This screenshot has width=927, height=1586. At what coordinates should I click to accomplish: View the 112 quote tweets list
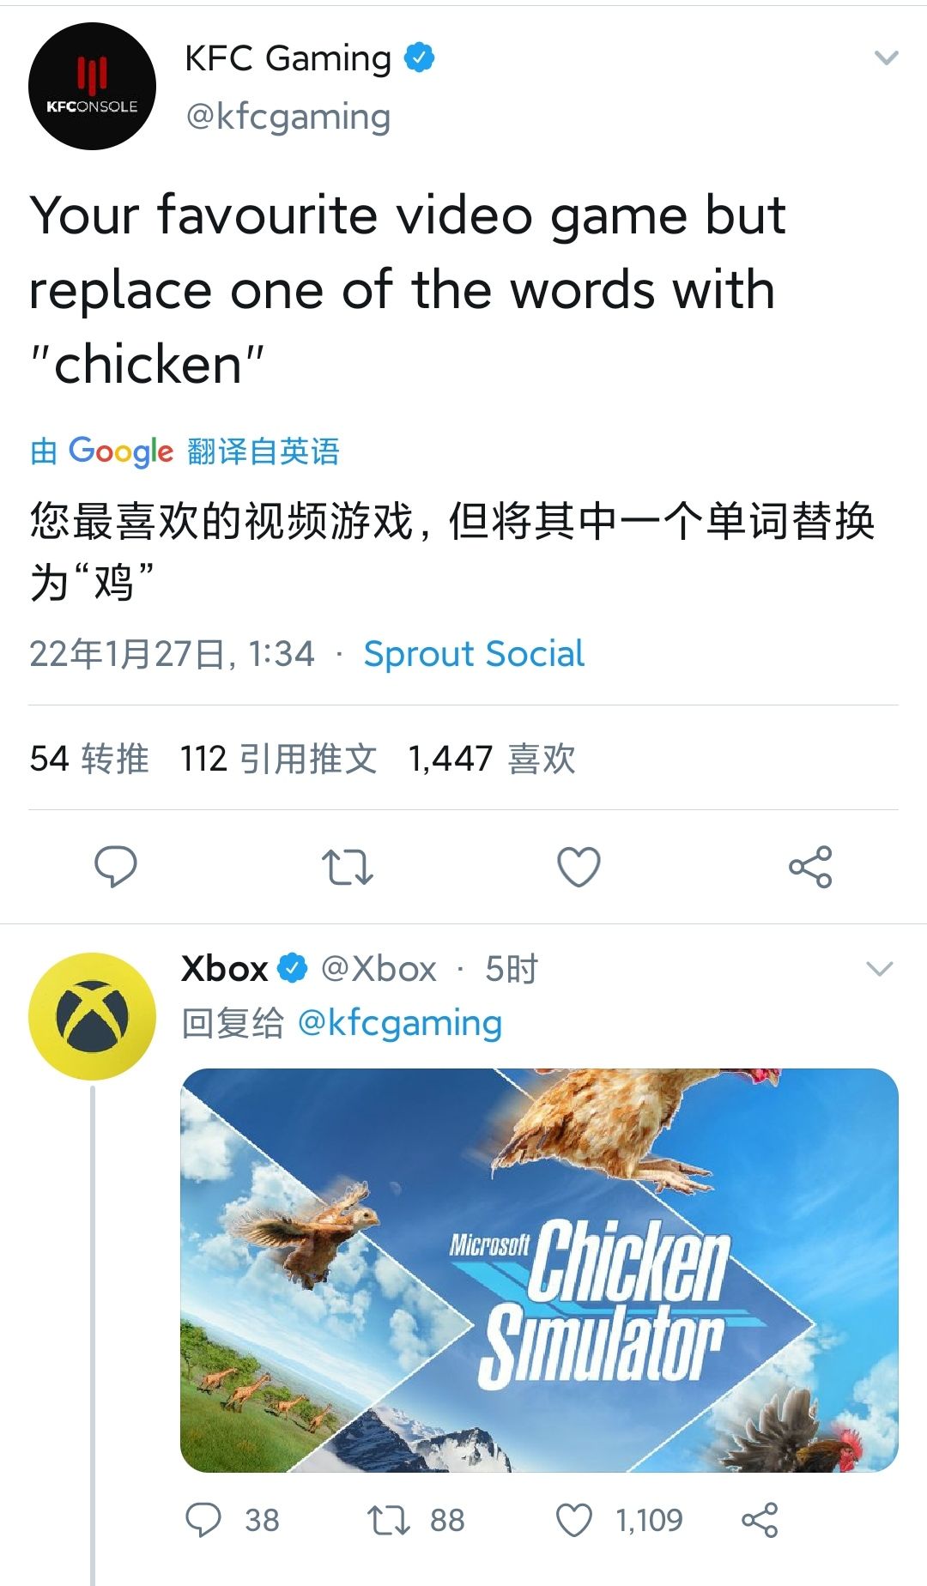point(278,759)
